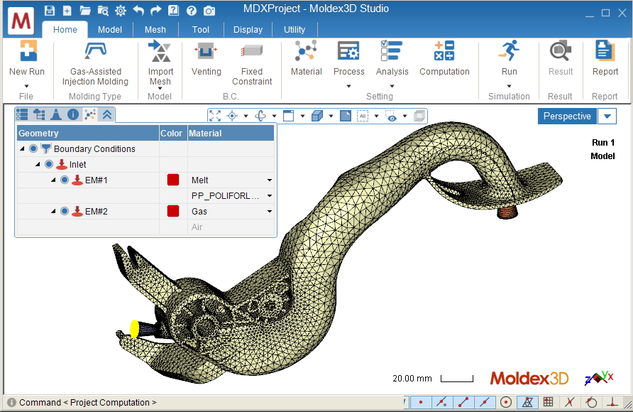Open the info panel icon

tap(73, 114)
